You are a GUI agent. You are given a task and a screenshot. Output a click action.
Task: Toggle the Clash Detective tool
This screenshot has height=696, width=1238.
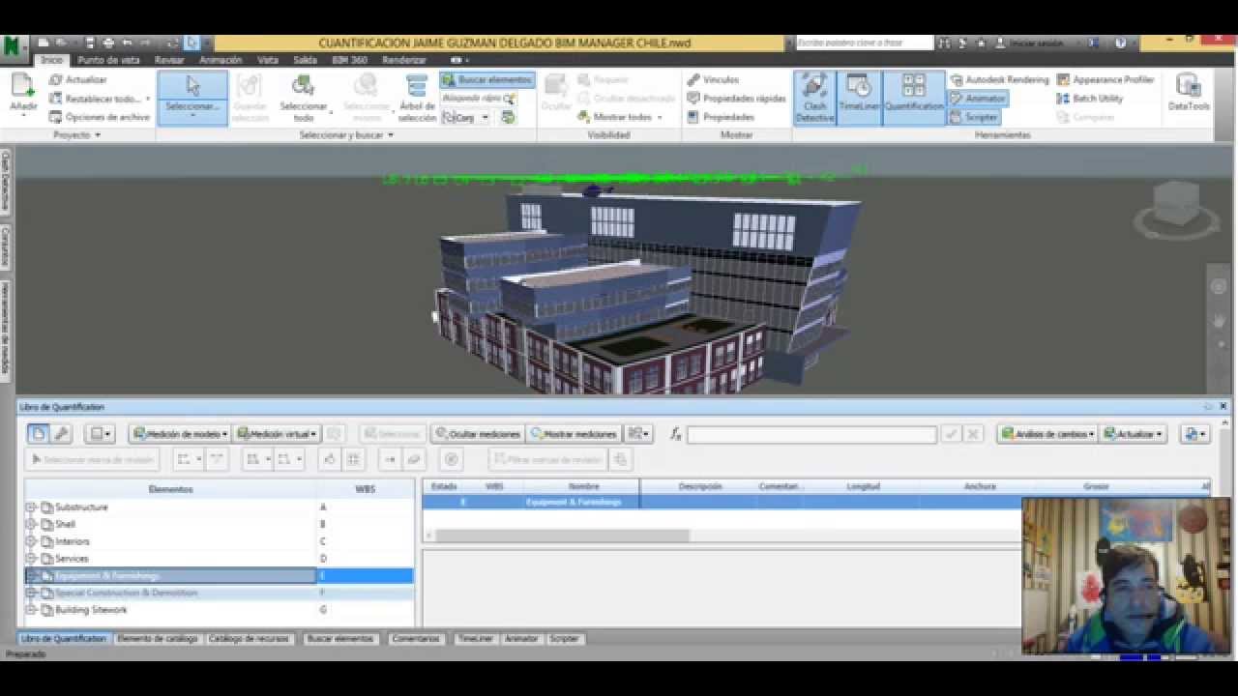point(814,98)
